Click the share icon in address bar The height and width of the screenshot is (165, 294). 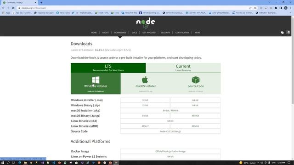(250, 8)
